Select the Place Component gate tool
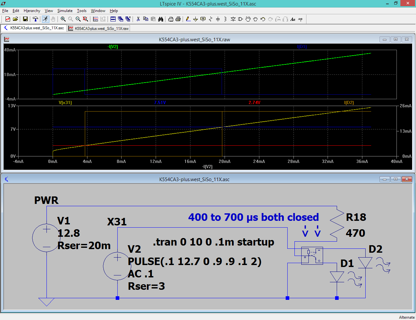416x320 pixels. coord(240,19)
